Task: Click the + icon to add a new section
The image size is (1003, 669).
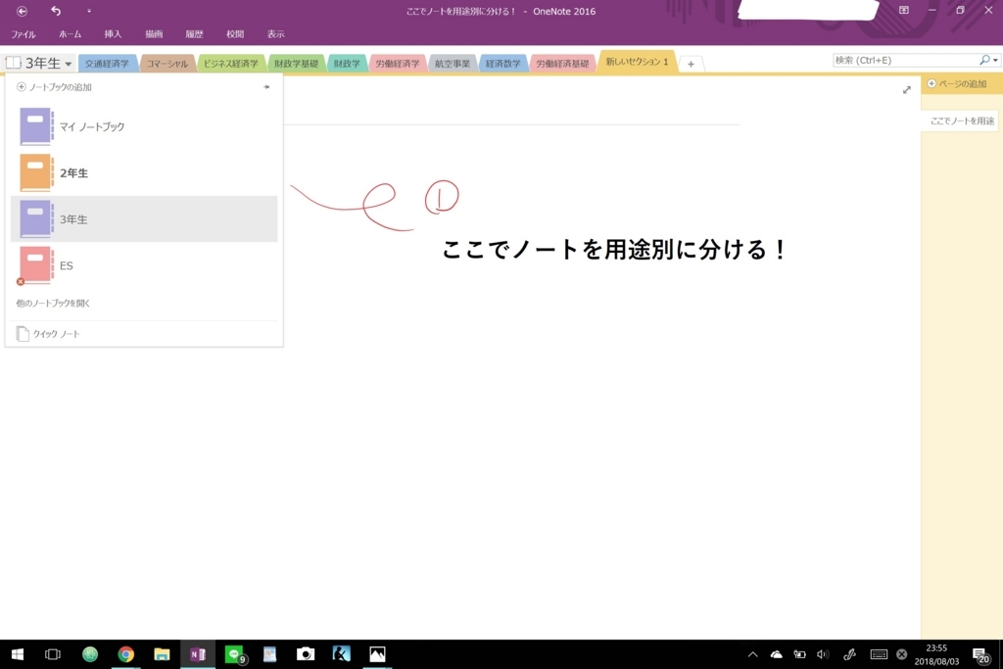Action: tap(691, 62)
